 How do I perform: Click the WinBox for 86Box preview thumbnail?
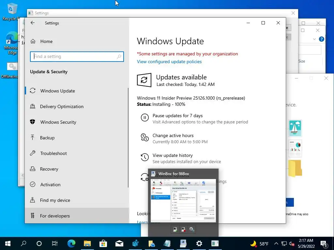(x=183, y=201)
